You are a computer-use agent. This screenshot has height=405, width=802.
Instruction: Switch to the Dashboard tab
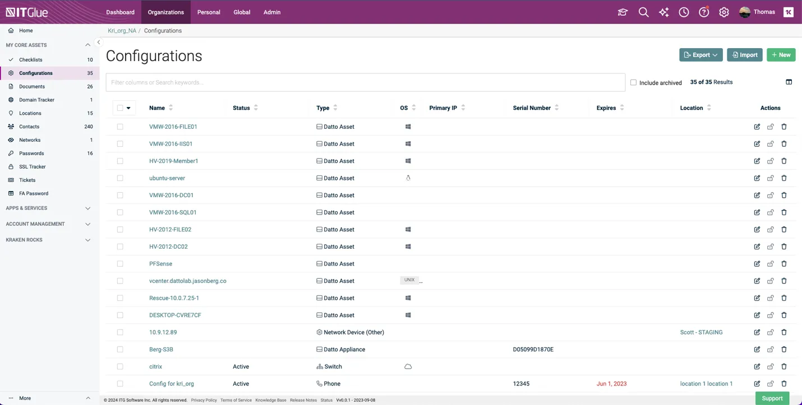pos(120,12)
